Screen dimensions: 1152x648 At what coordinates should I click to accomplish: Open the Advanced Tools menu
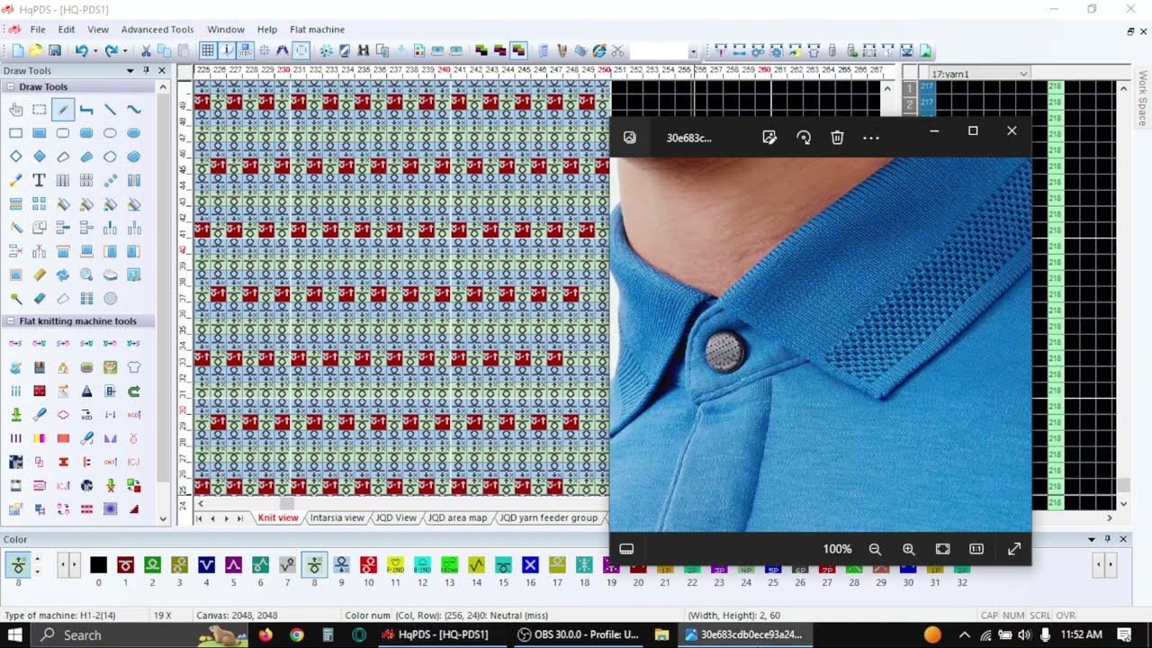pos(157,30)
